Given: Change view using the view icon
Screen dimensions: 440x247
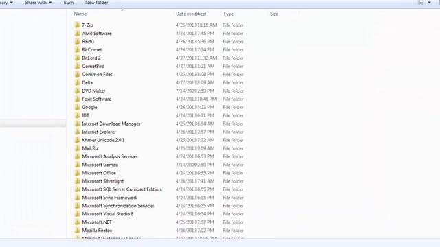Looking at the screenshot, I should pyautogui.click(x=421, y=3).
